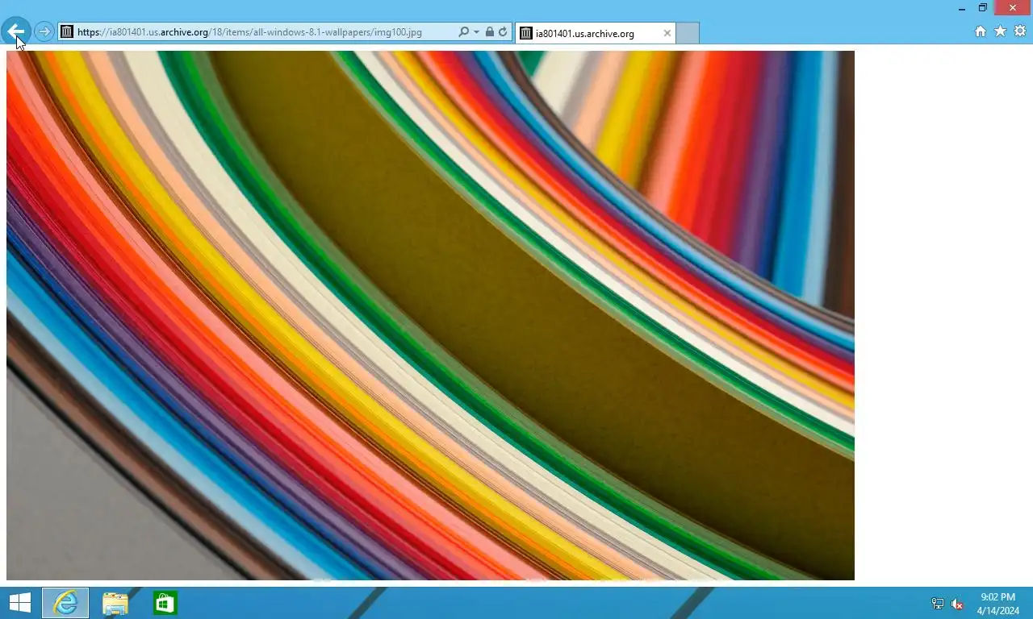Click Internet Explorer taskbar icon

coord(65,603)
